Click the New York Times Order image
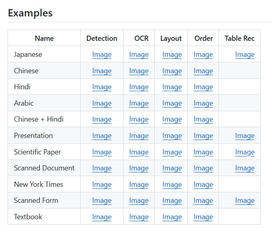The image size is (272, 232). click(x=203, y=184)
